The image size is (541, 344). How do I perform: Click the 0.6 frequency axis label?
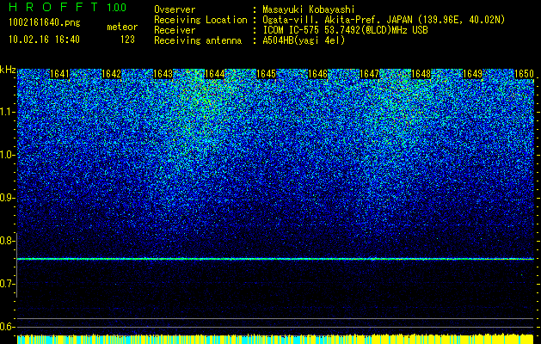coord(7,327)
